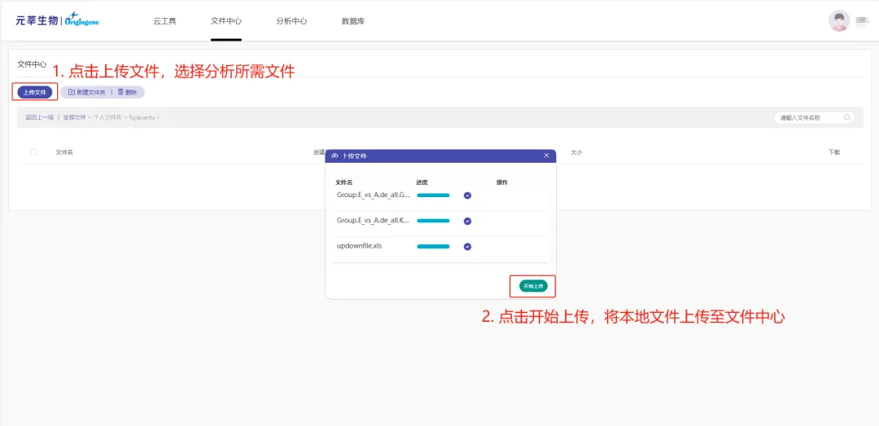Click 开始上传 to start upload

pos(533,286)
